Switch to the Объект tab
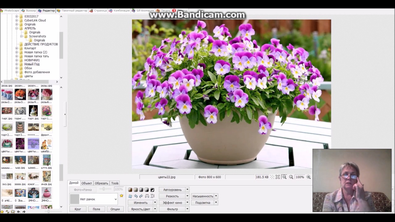The height and width of the screenshot is (222, 395). (x=86, y=183)
